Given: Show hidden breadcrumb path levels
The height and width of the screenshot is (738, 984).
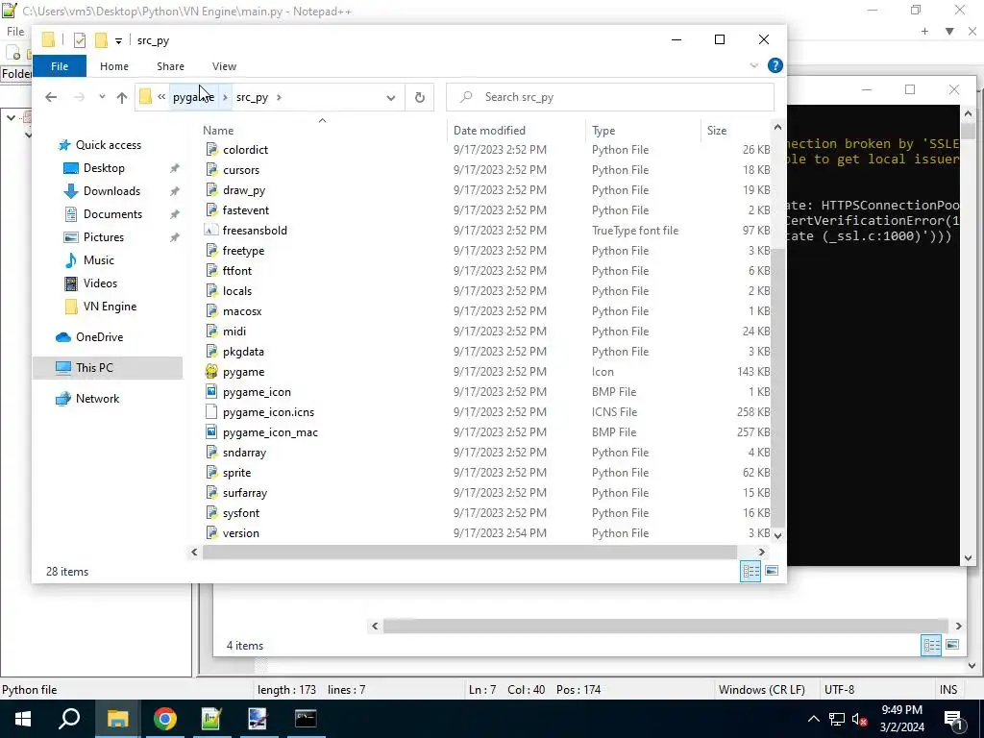Looking at the screenshot, I should 161,97.
